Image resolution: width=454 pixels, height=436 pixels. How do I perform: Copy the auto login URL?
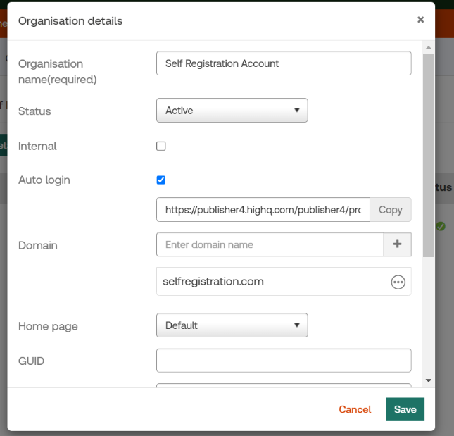click(x=390, y=210)
